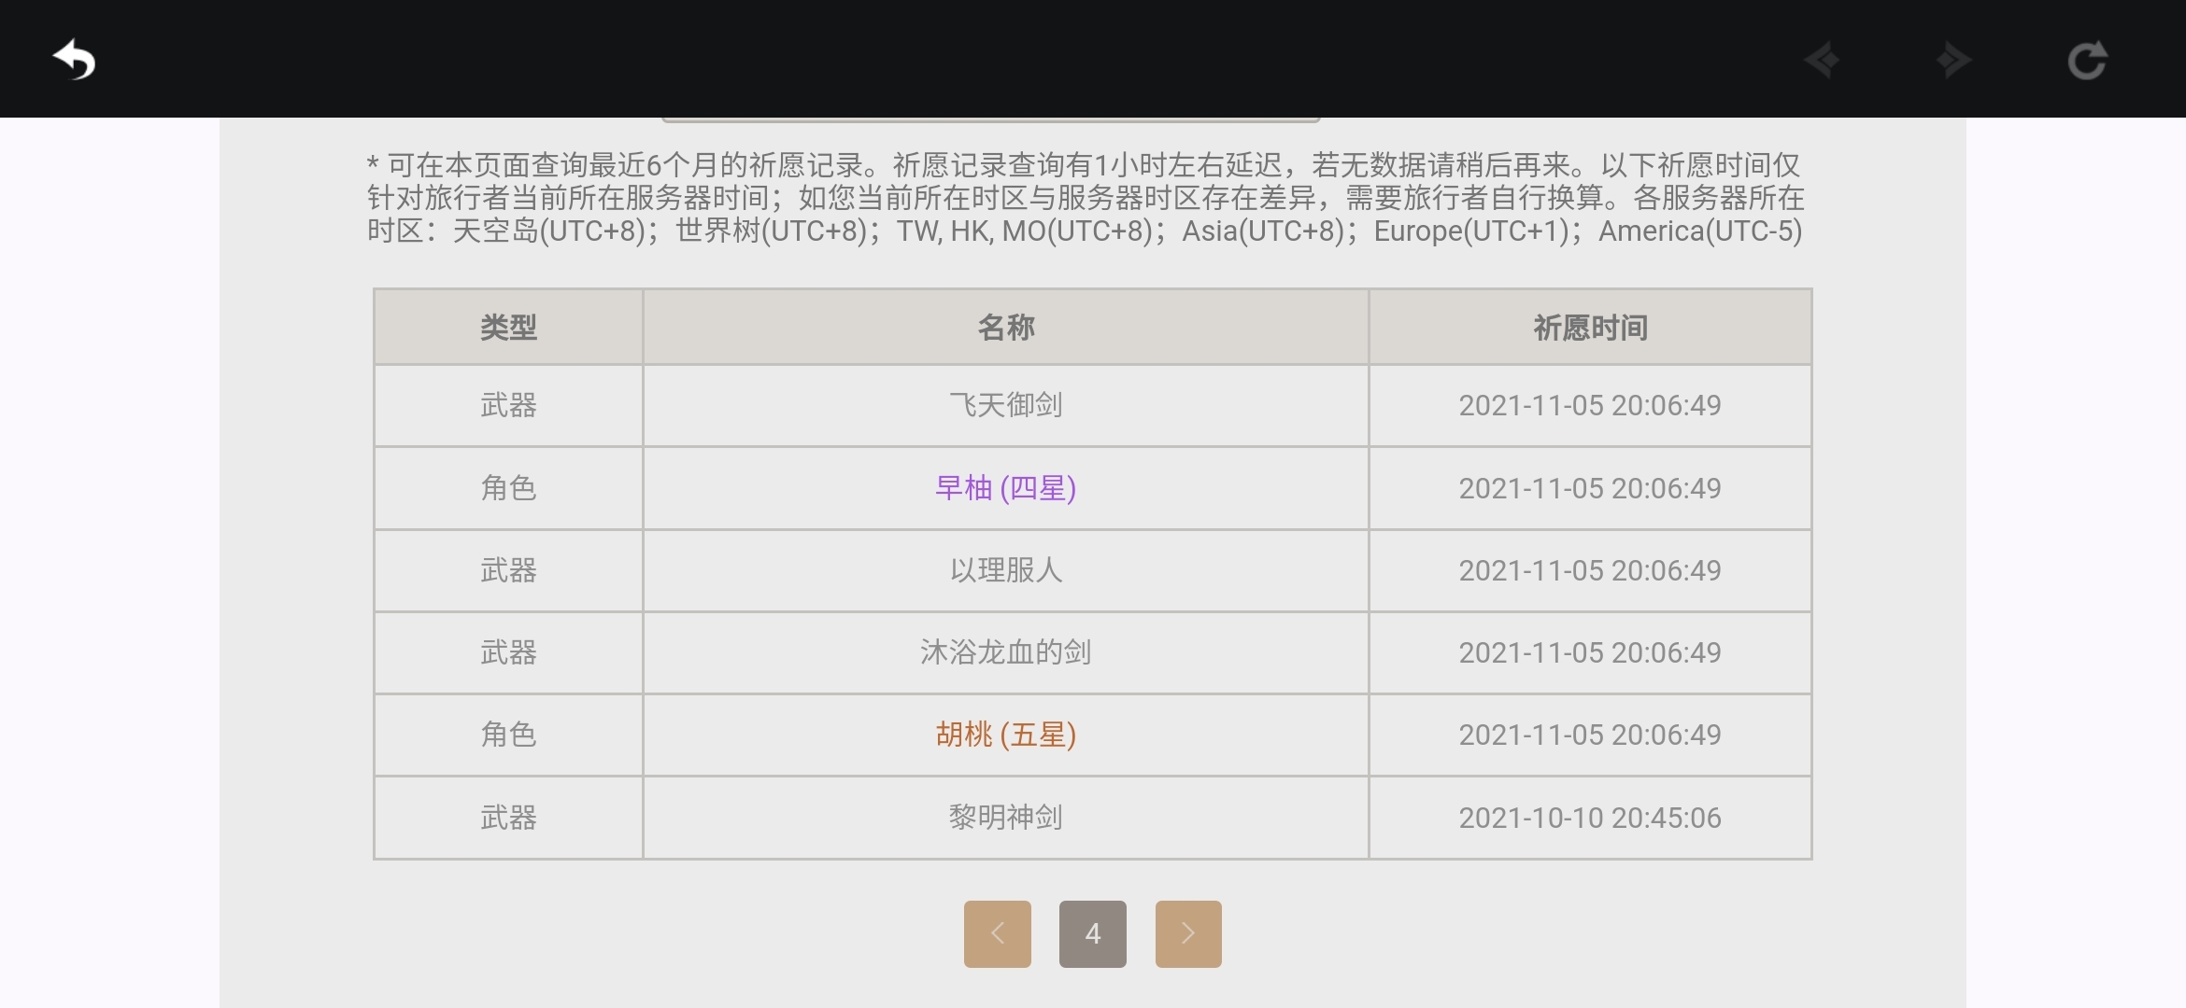
Task: Select the 黎明神剑 name cell
Action: [x=1006, y=818]
